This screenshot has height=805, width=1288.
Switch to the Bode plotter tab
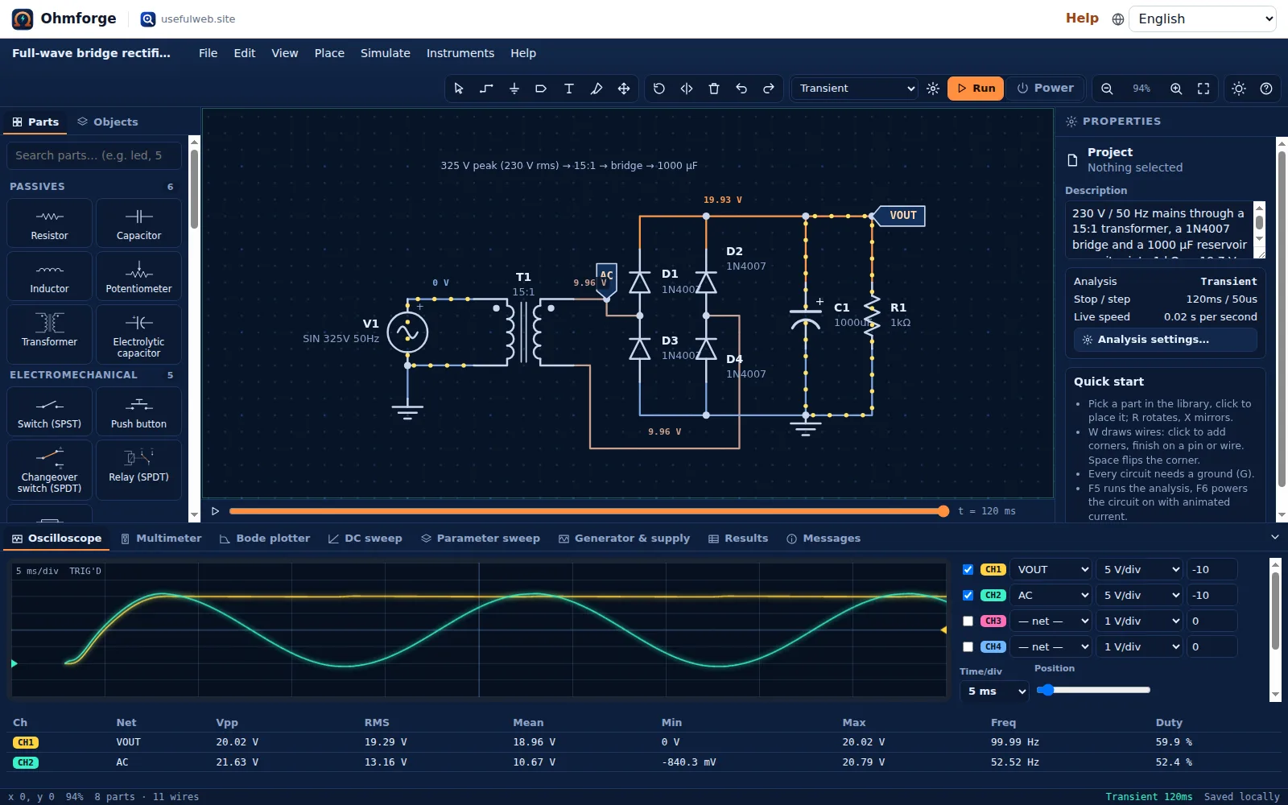tap(265, 539)
